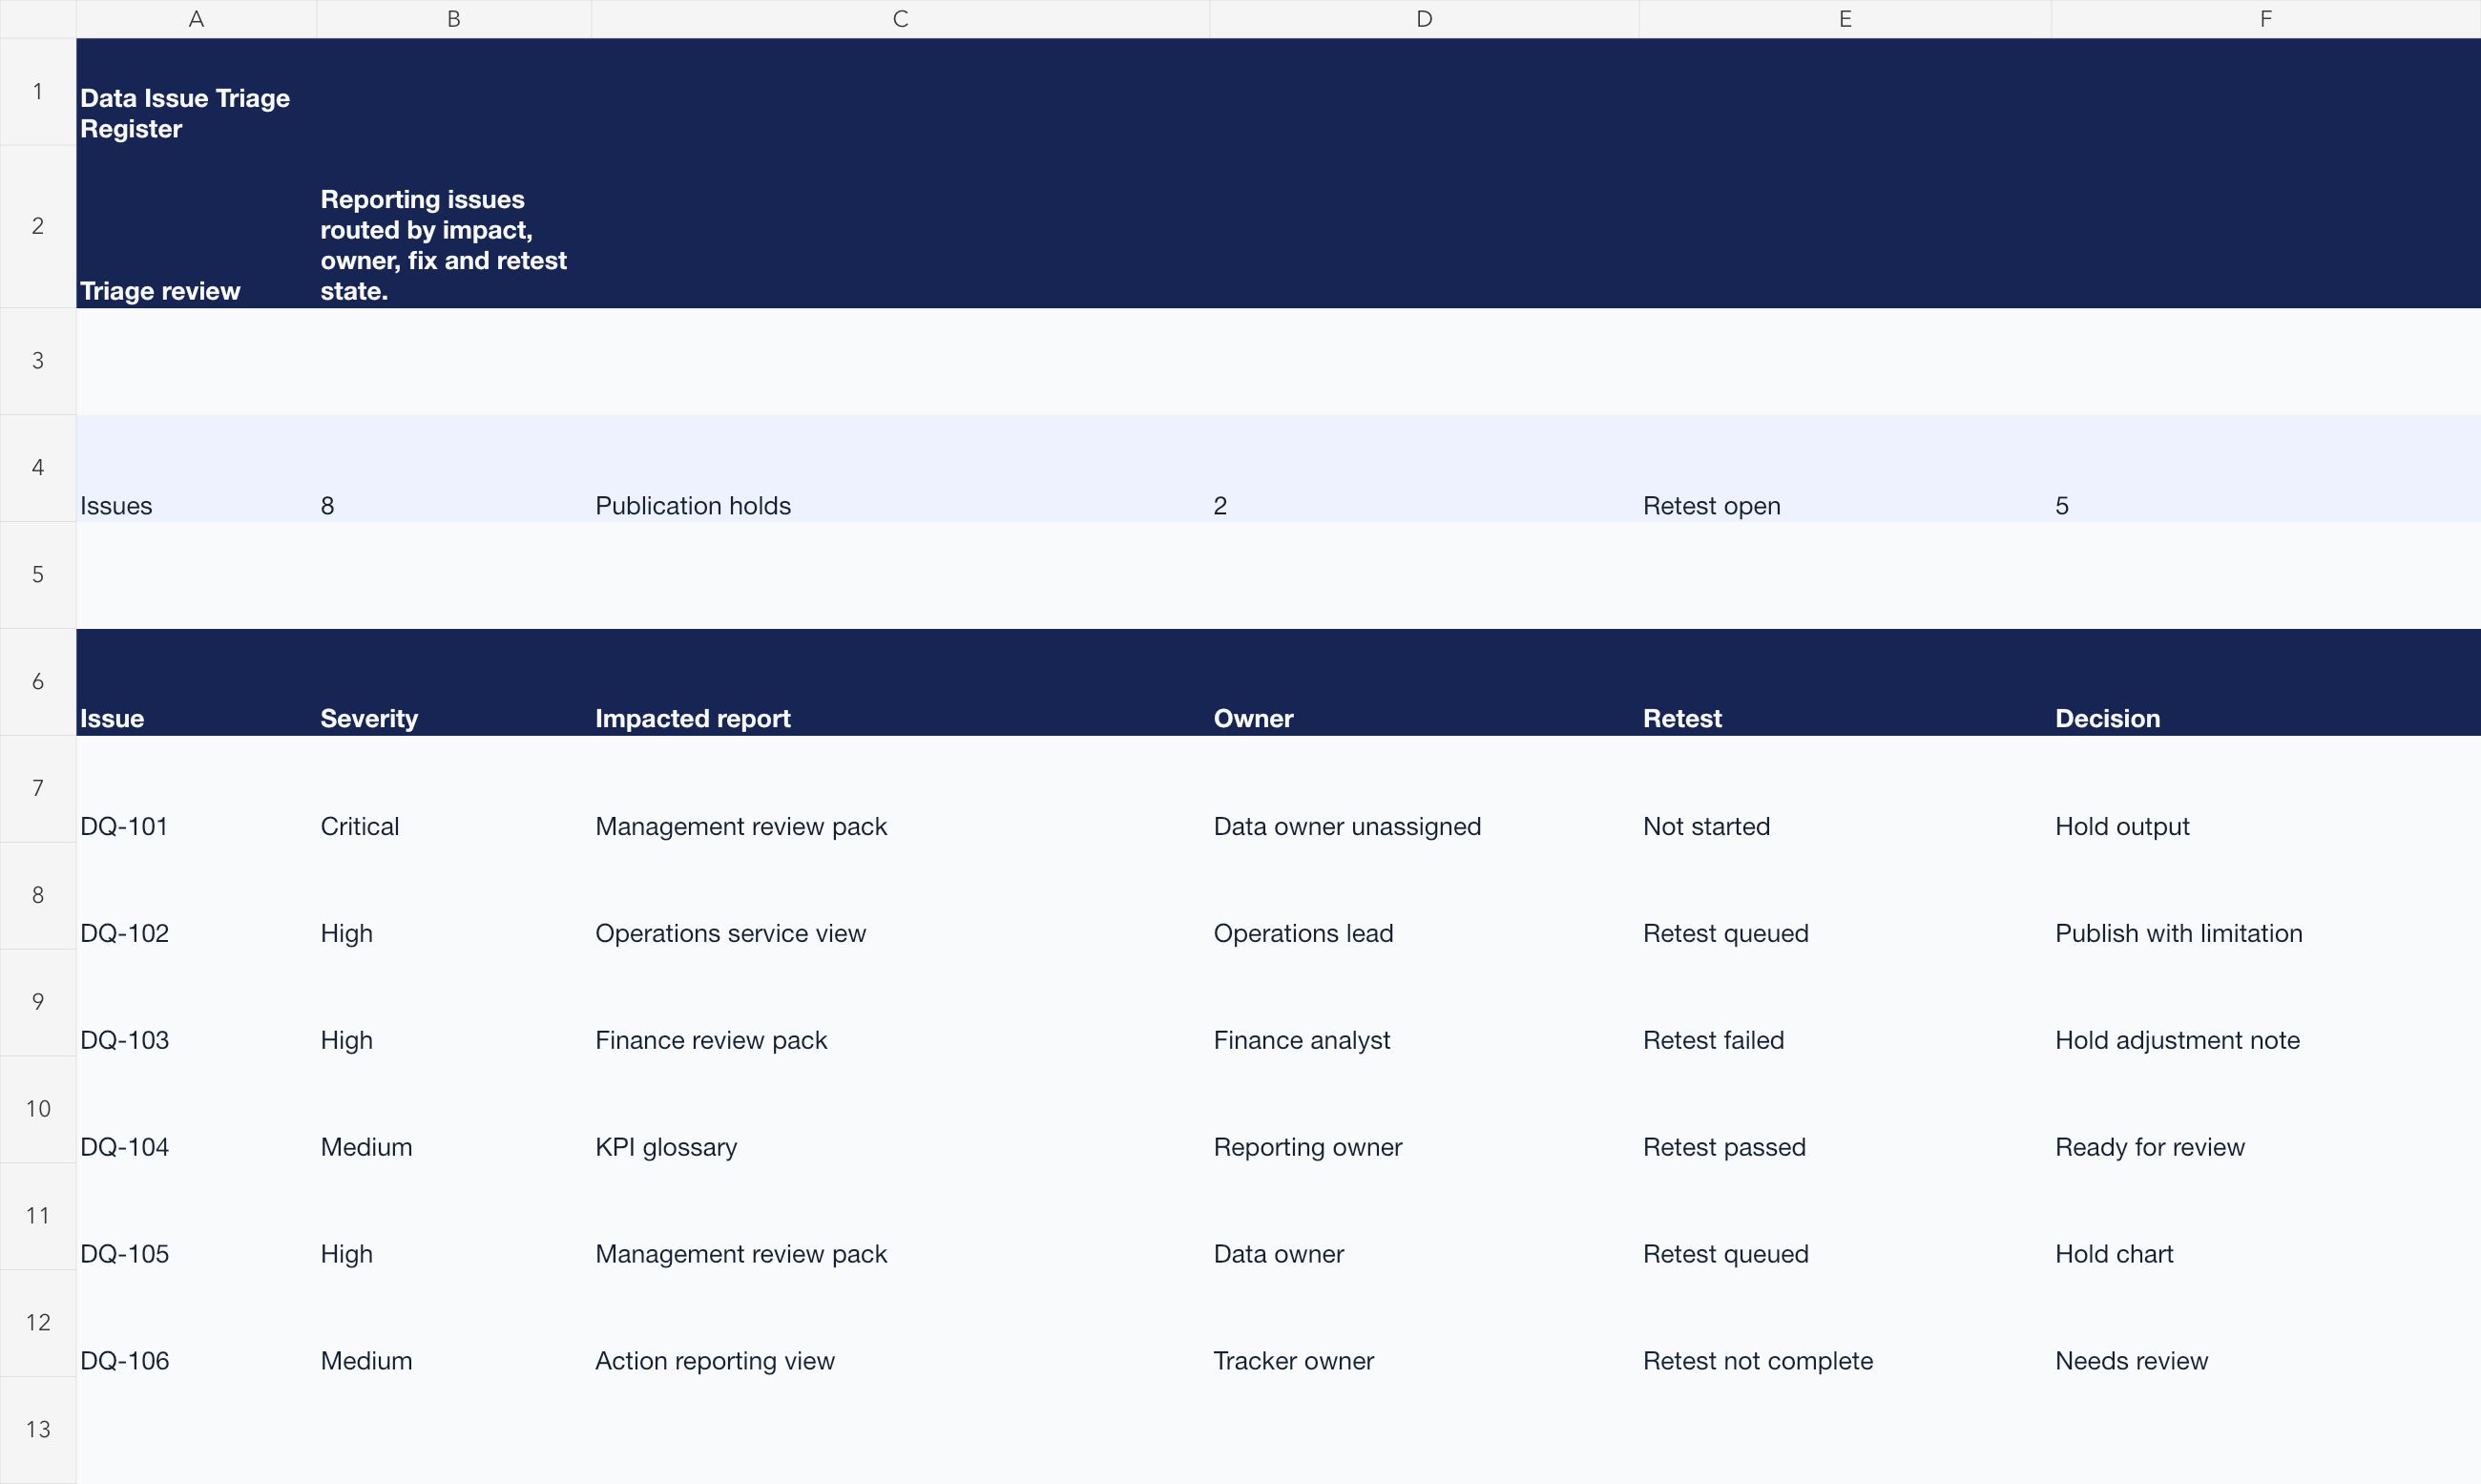Click 'Management review pack' in DQ-101 row
2481x1484 pixels.
901,789
